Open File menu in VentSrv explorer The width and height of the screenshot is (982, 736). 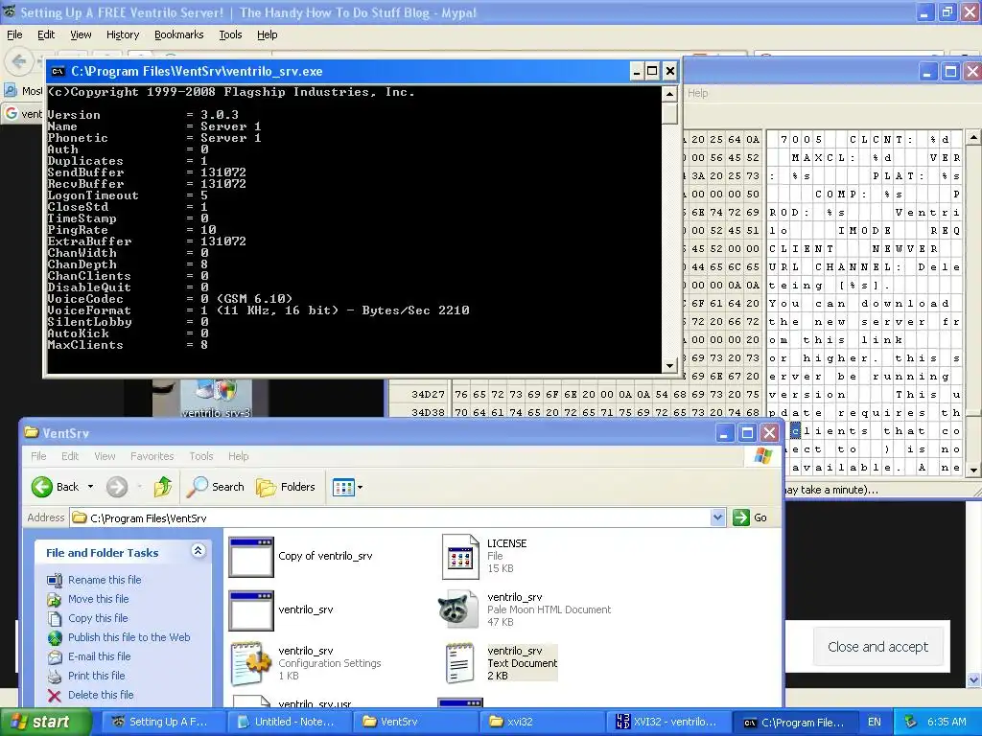point(38,456)
